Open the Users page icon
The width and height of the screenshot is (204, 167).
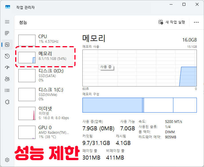[x=7, y=79]
